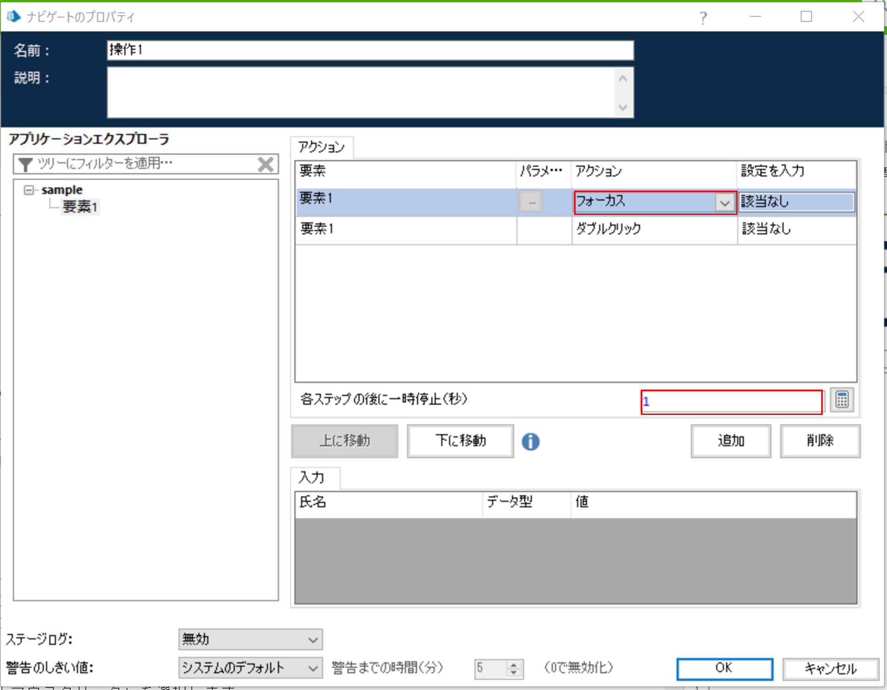The height and width of the screenshot is (690, 887).
Task: Click the 削除 button
Action: 820,441
